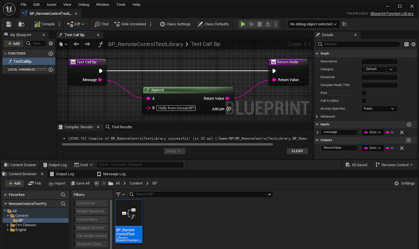Click the Eject playback button
Viewport: 419px width, 249px height.
[268, 24]
